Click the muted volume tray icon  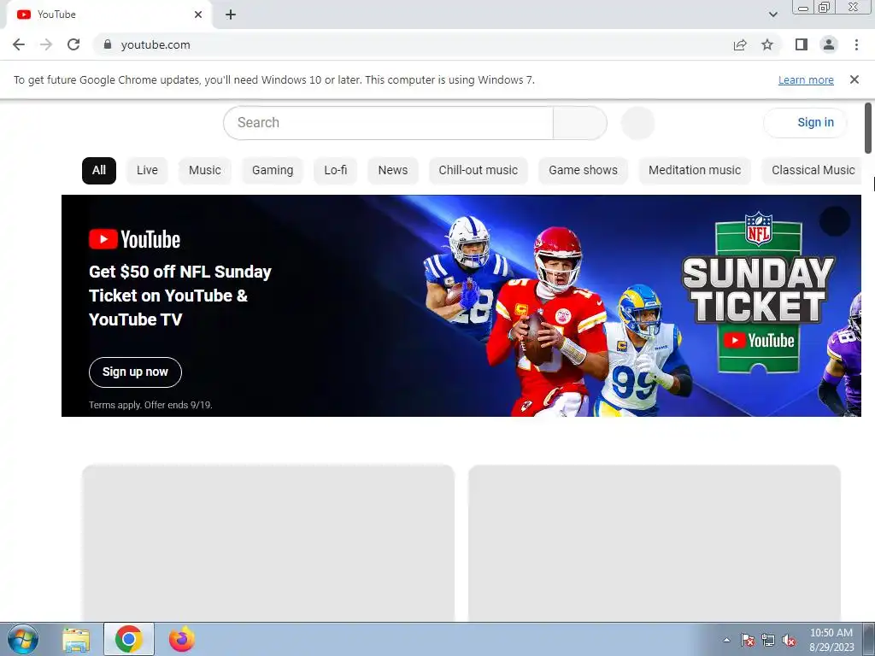pos(789,640)
